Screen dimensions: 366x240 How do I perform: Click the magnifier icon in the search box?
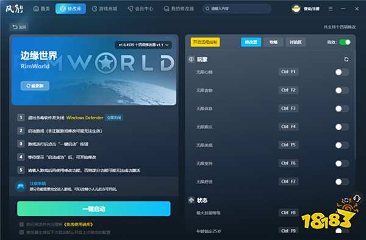click(207, 9)
